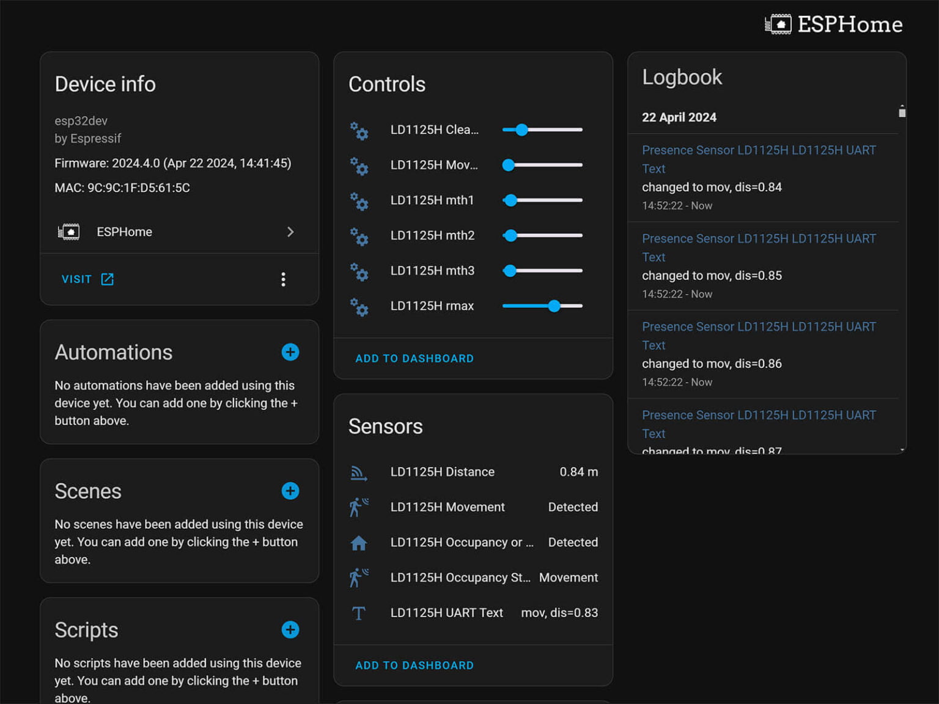This screenshot has height=704, width=939.
Task: Open the device three-dot overflow menu
Action: click(283, 279)
